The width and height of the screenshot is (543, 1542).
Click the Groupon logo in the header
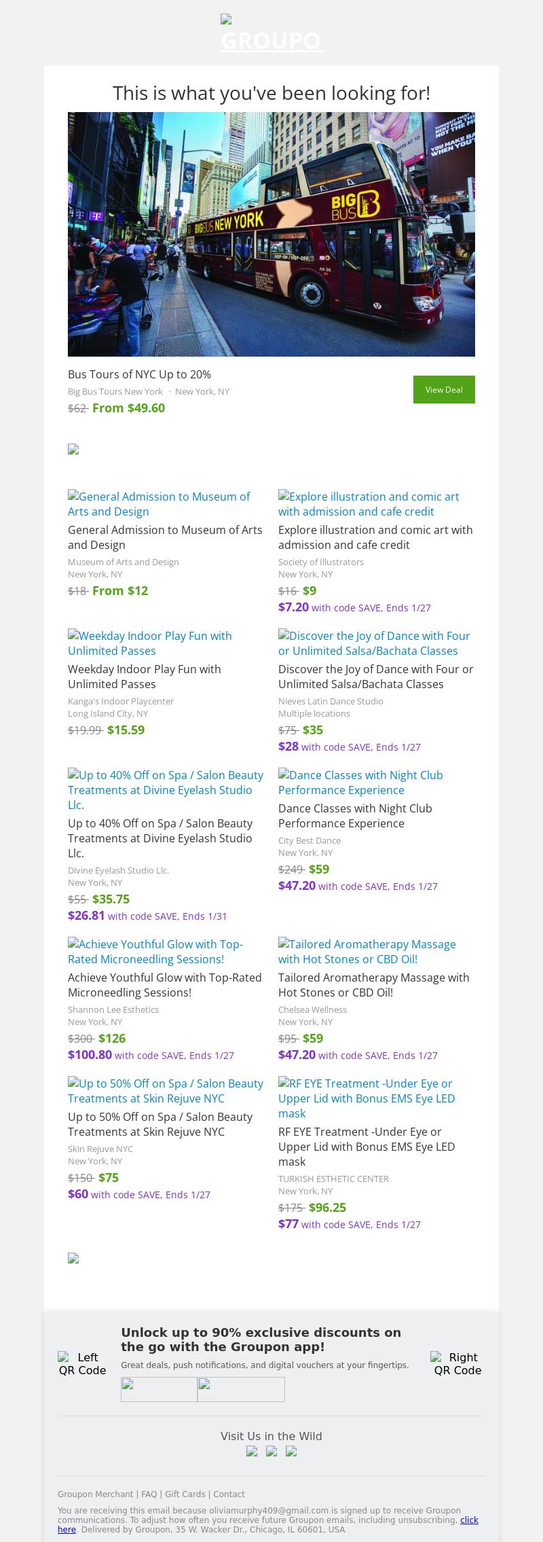pos(271,34)
